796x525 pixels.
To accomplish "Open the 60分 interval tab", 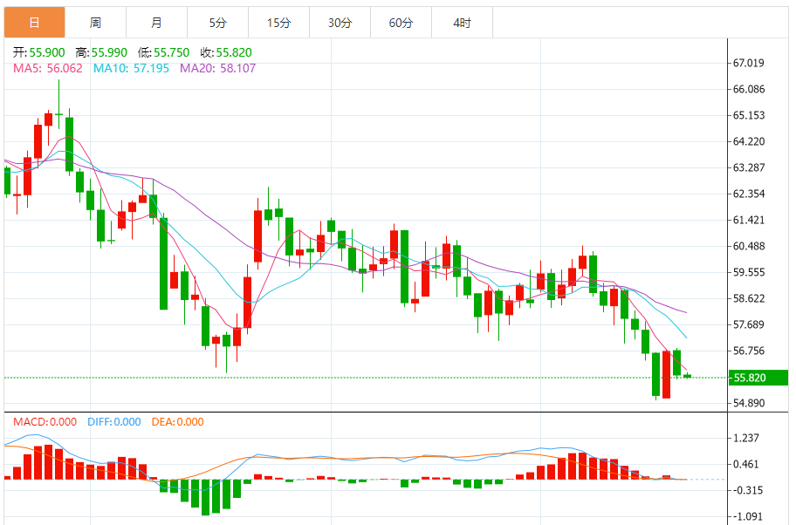I will [x=401, y=23].
